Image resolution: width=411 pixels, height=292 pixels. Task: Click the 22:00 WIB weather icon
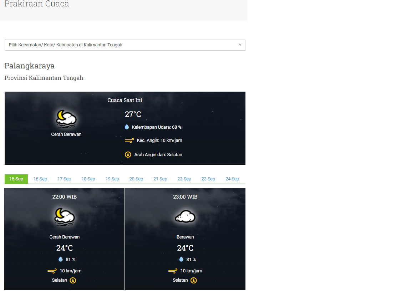(x=65, y=217)
